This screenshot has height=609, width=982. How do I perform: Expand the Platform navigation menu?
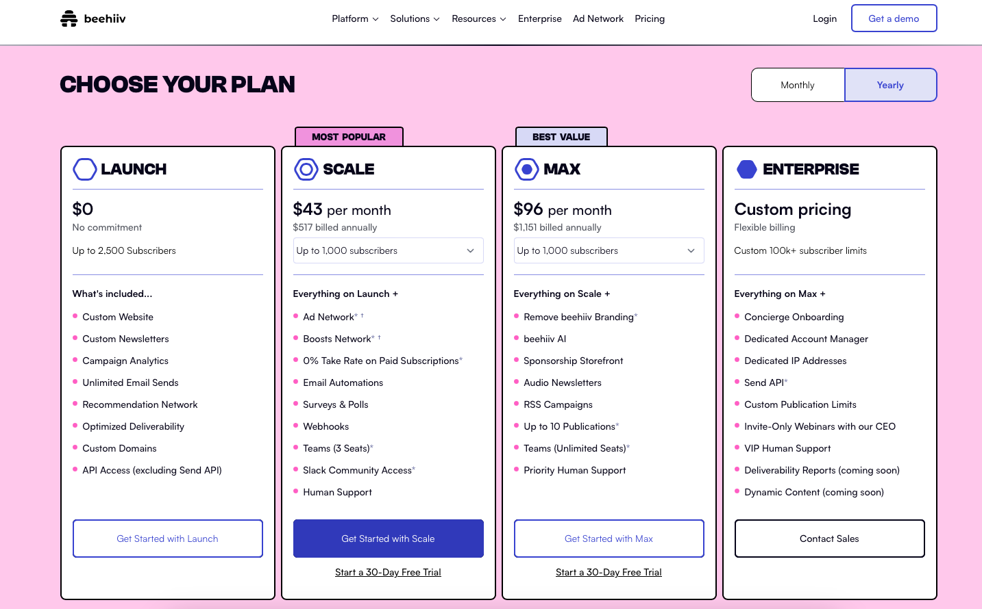coord(355,18)
